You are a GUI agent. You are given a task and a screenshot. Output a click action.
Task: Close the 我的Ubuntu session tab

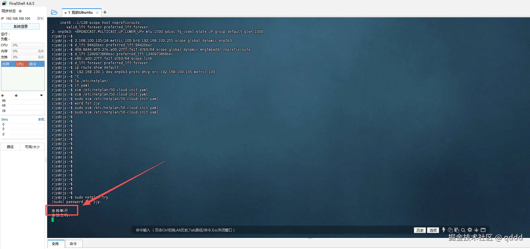[97, 13]
